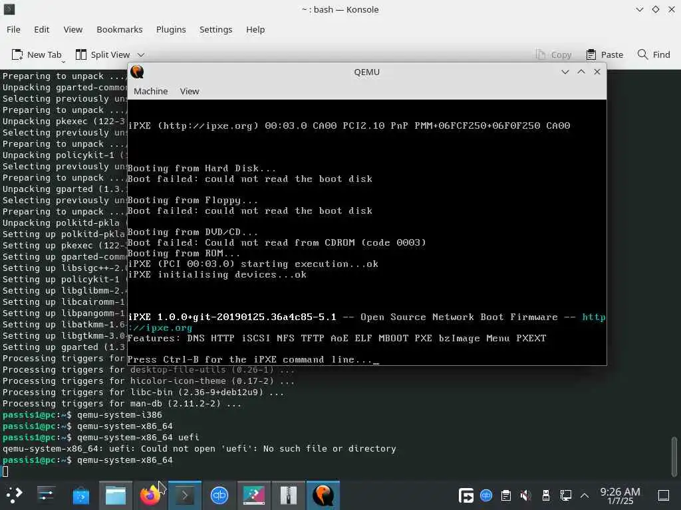The height and width of the screenshot is (510, 681).
Task: Maximize the Konsole window
Action: [x=655, y=9]
